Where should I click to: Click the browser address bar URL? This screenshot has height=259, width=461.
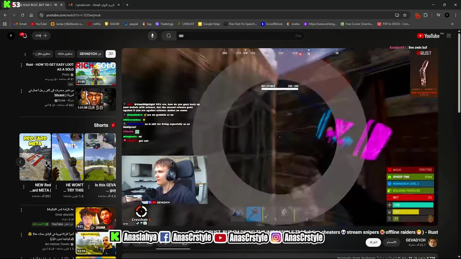pos(73,15)
